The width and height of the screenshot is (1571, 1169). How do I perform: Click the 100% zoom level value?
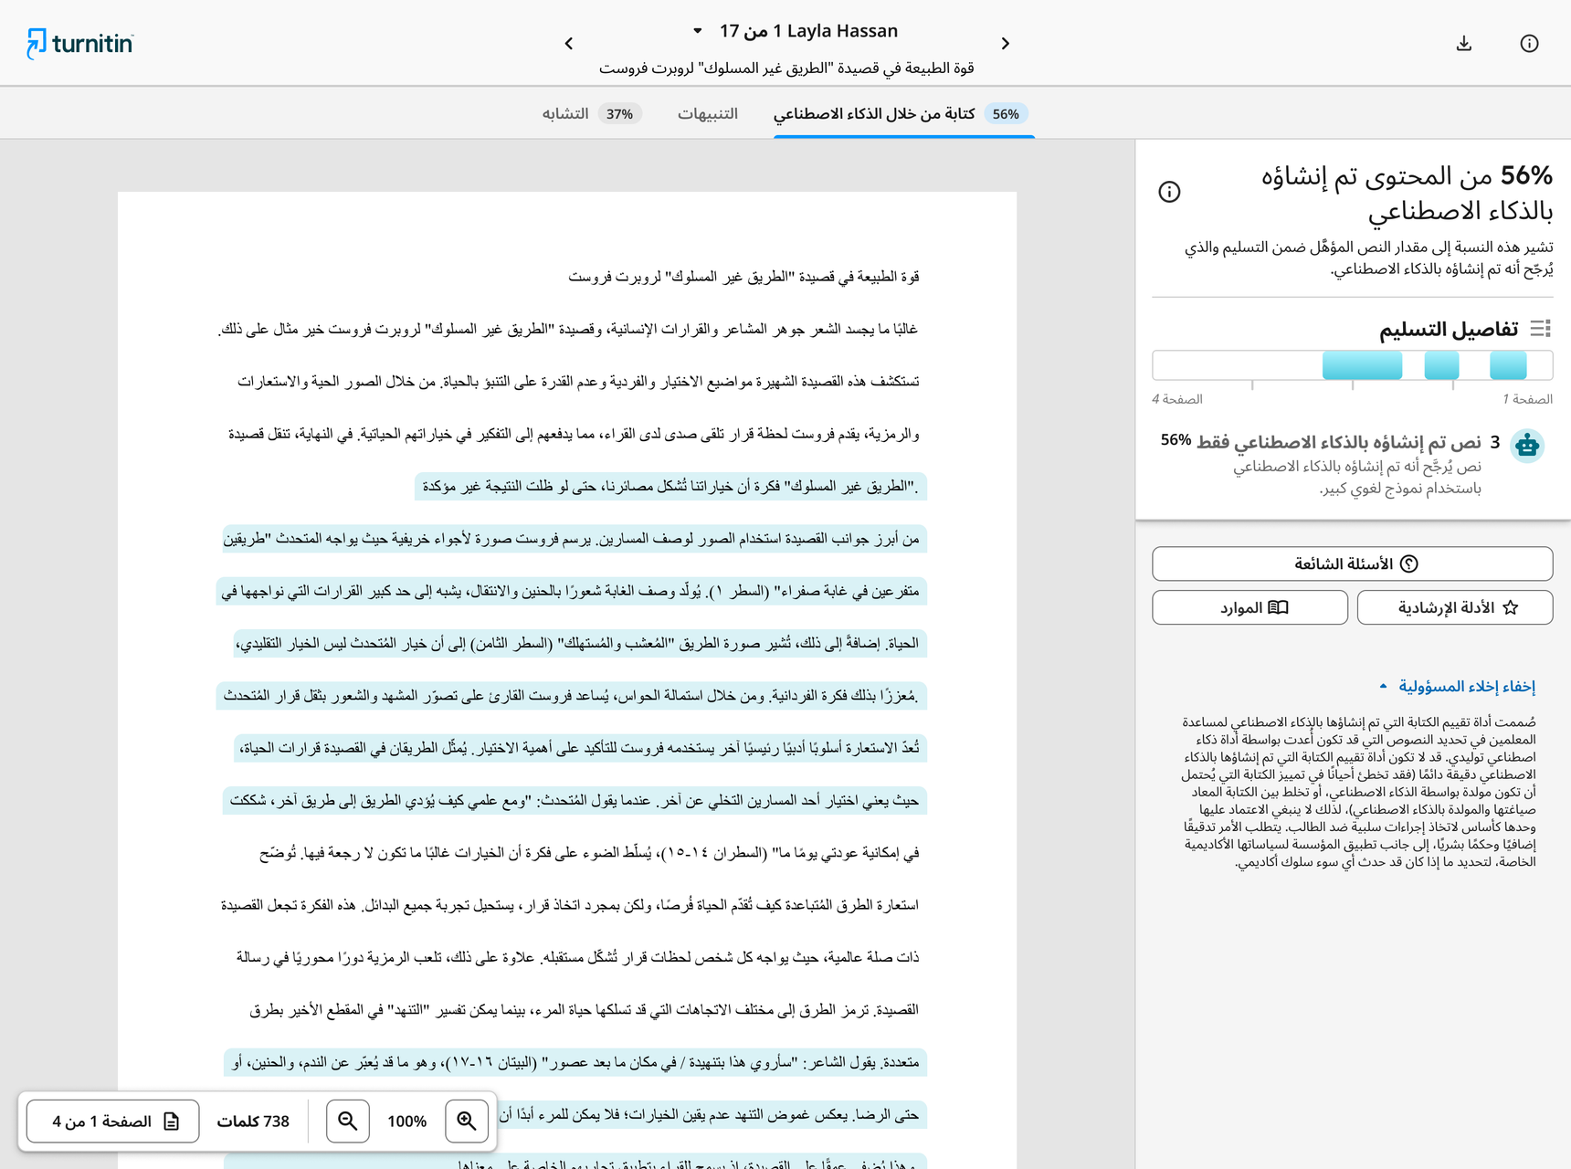click(x=407, y=1122)
